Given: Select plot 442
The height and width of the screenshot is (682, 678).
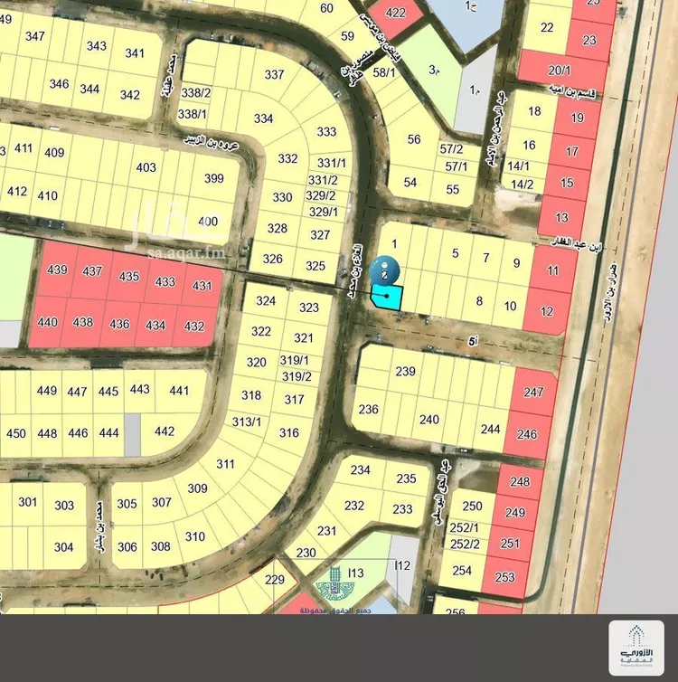Looking at the screenshot, I should point(164,431).
